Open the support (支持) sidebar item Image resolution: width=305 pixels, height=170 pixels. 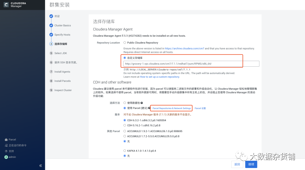point(9,151)
